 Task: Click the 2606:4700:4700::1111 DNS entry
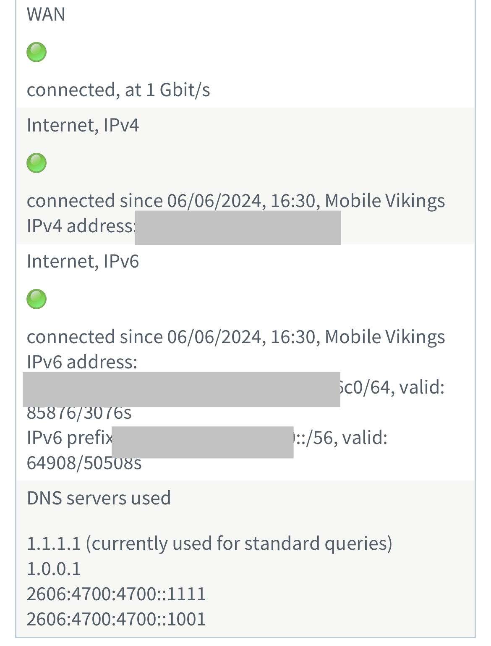click(x=116, y=594)
